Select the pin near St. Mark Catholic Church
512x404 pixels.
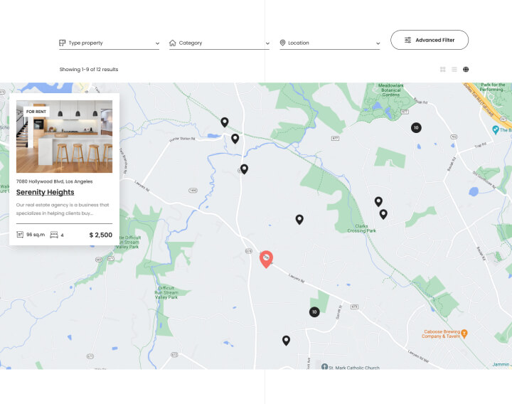click(x=286, y=340)
